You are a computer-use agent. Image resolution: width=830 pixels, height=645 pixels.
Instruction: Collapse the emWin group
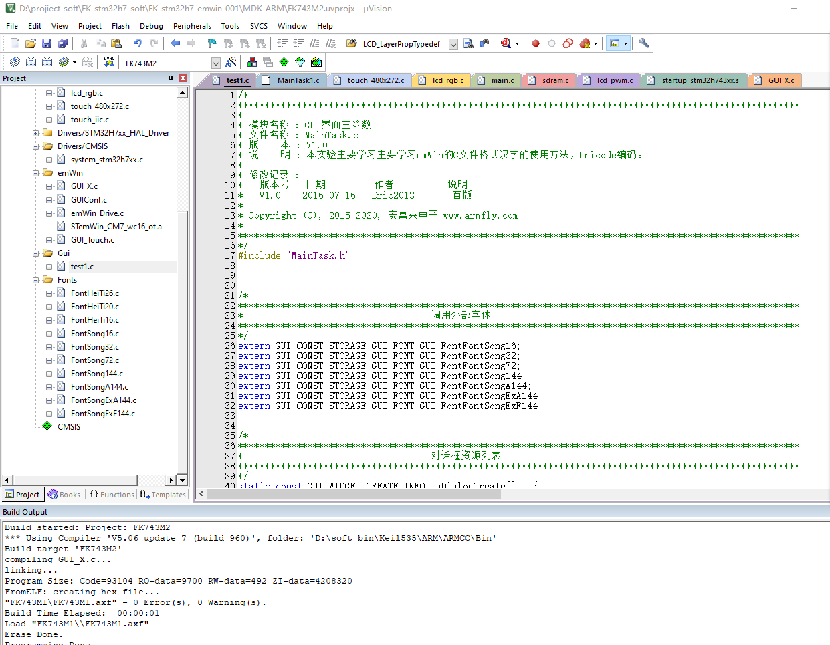click(x=35, y=173)
